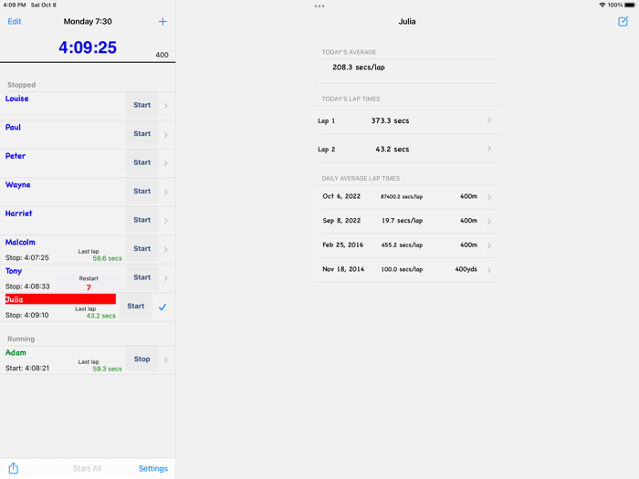Select runner name Peter
This screenshot has width=639, height=479.
[16, 156]
